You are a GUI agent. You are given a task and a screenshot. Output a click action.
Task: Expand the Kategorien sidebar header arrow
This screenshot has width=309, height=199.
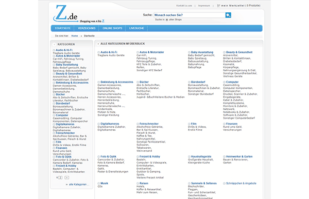55,44
